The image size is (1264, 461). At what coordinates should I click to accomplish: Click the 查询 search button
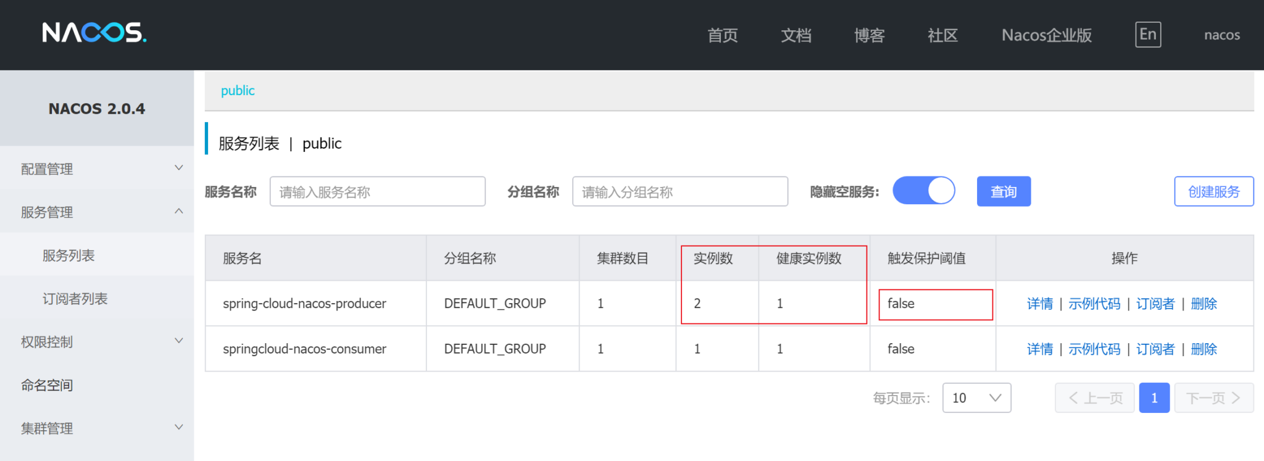tap(1004, 191)
